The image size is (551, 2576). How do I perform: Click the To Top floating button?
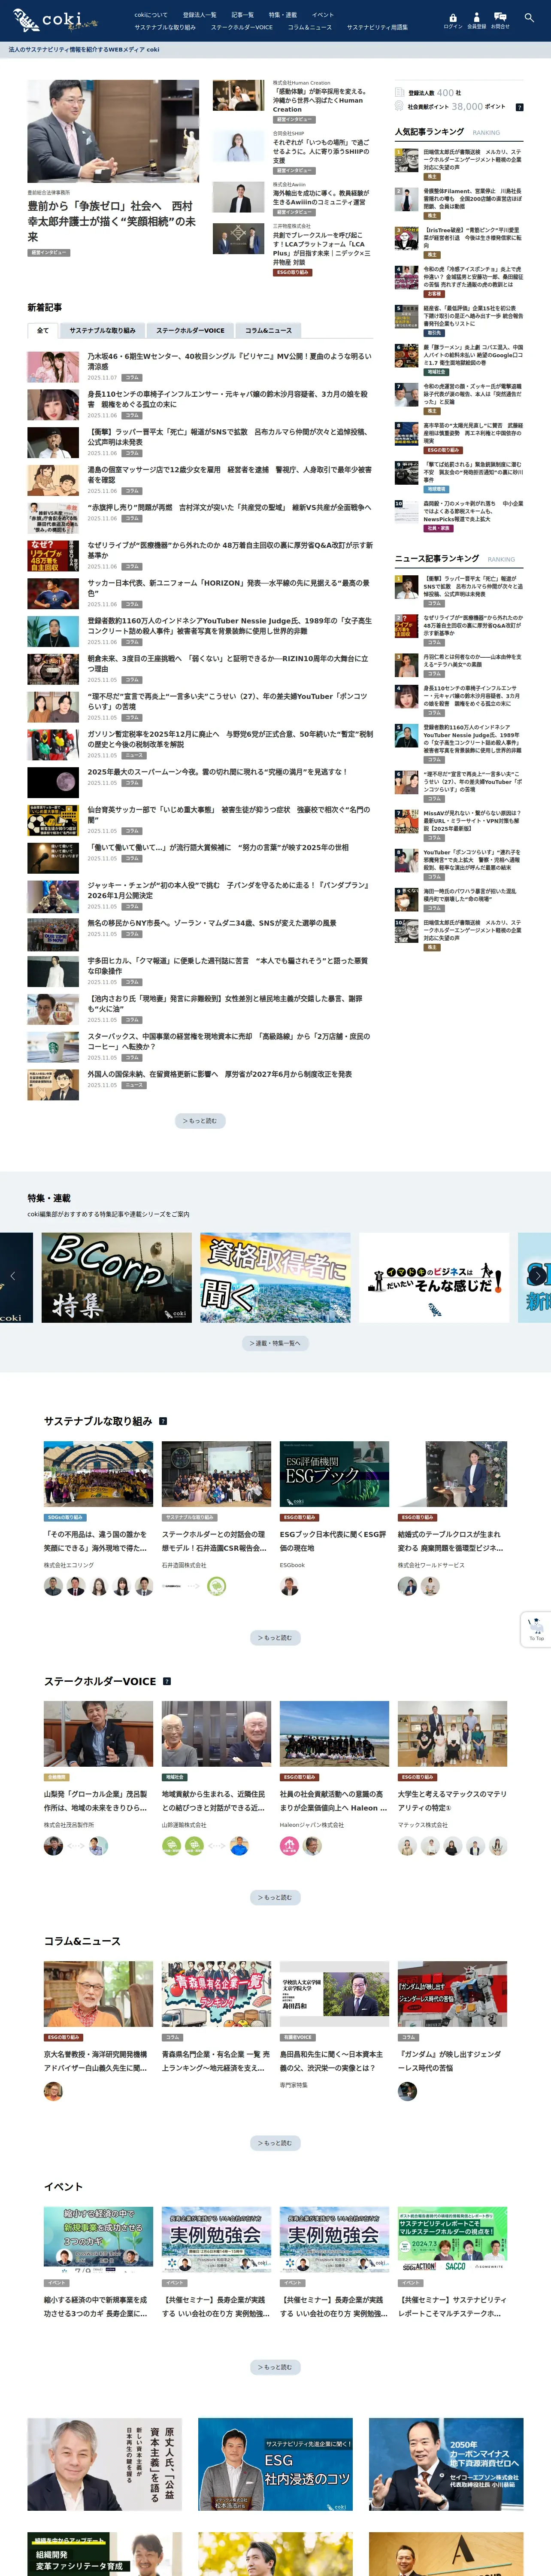537,1628
